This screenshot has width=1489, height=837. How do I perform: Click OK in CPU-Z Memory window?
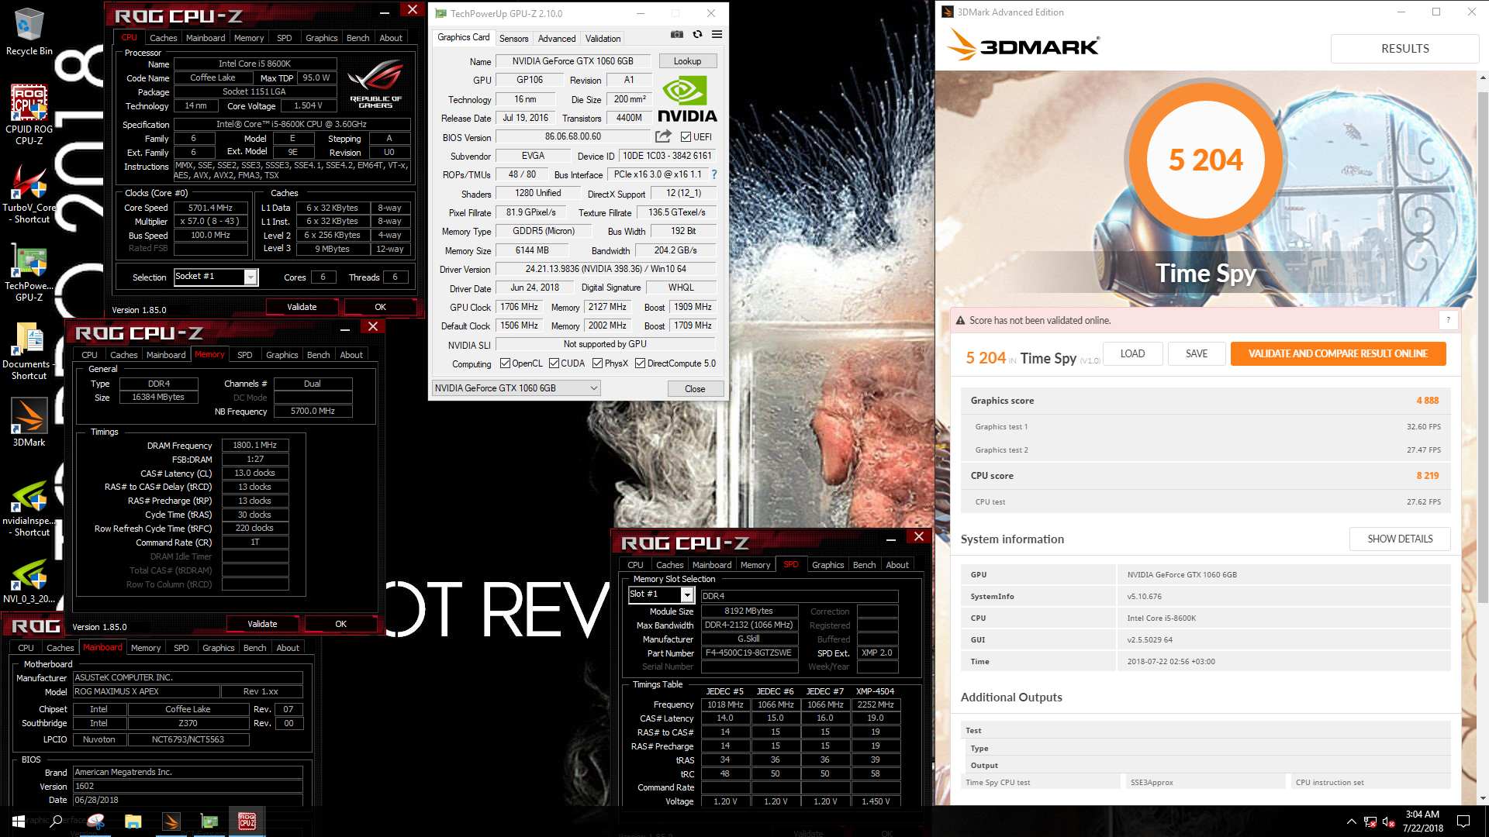point(340,624)
